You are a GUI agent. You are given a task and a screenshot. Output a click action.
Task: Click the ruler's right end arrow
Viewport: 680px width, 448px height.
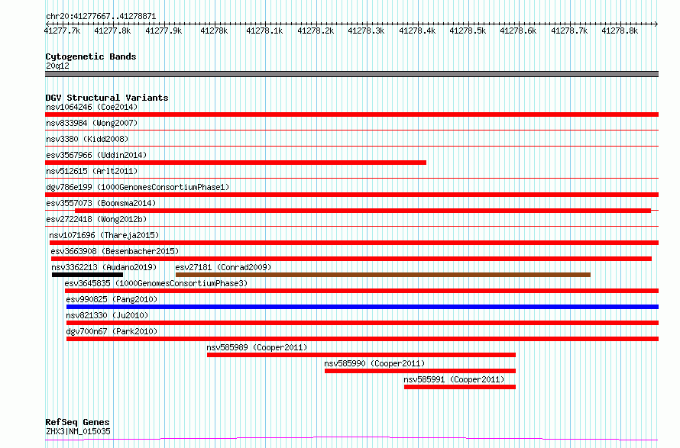tap(656, 24)
